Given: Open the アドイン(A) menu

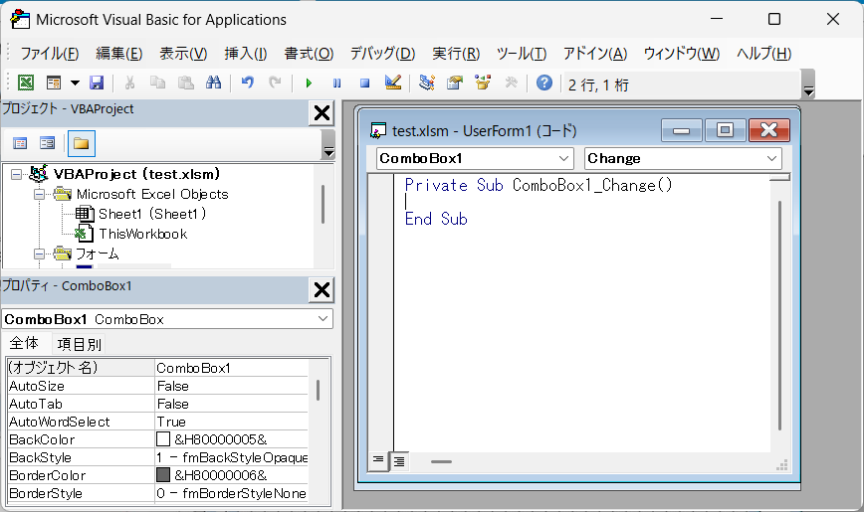Looking at the screenshot, I should coord(595,54).
